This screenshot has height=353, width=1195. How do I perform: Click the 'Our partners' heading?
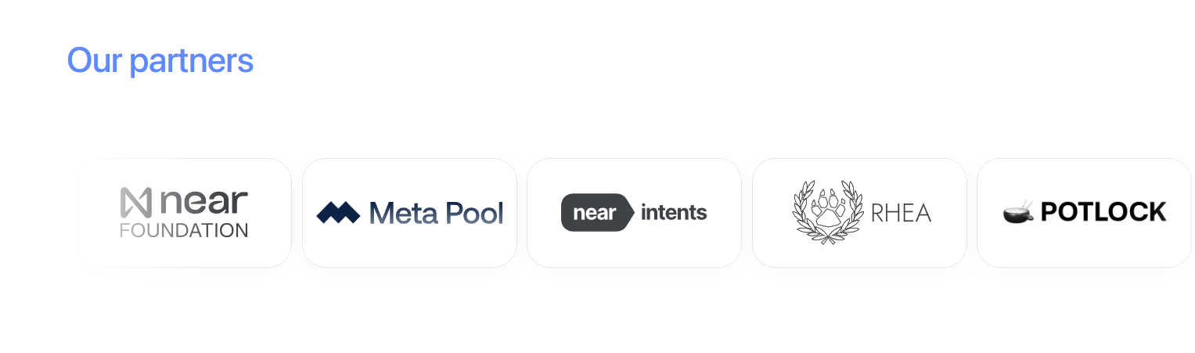[160, 61]
